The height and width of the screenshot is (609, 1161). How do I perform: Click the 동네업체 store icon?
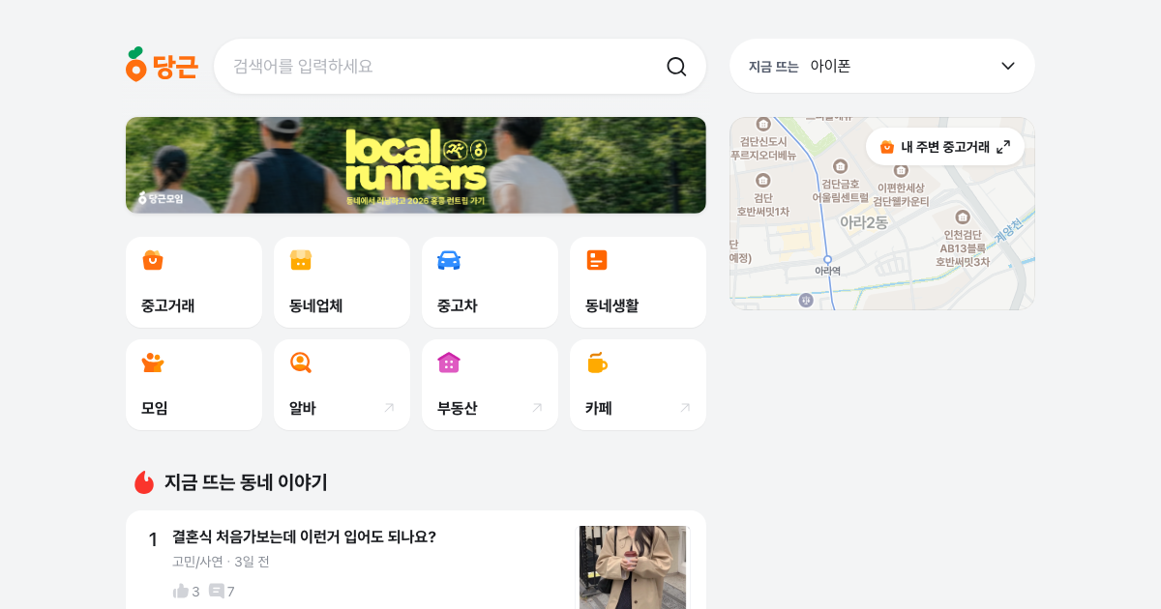301,260
